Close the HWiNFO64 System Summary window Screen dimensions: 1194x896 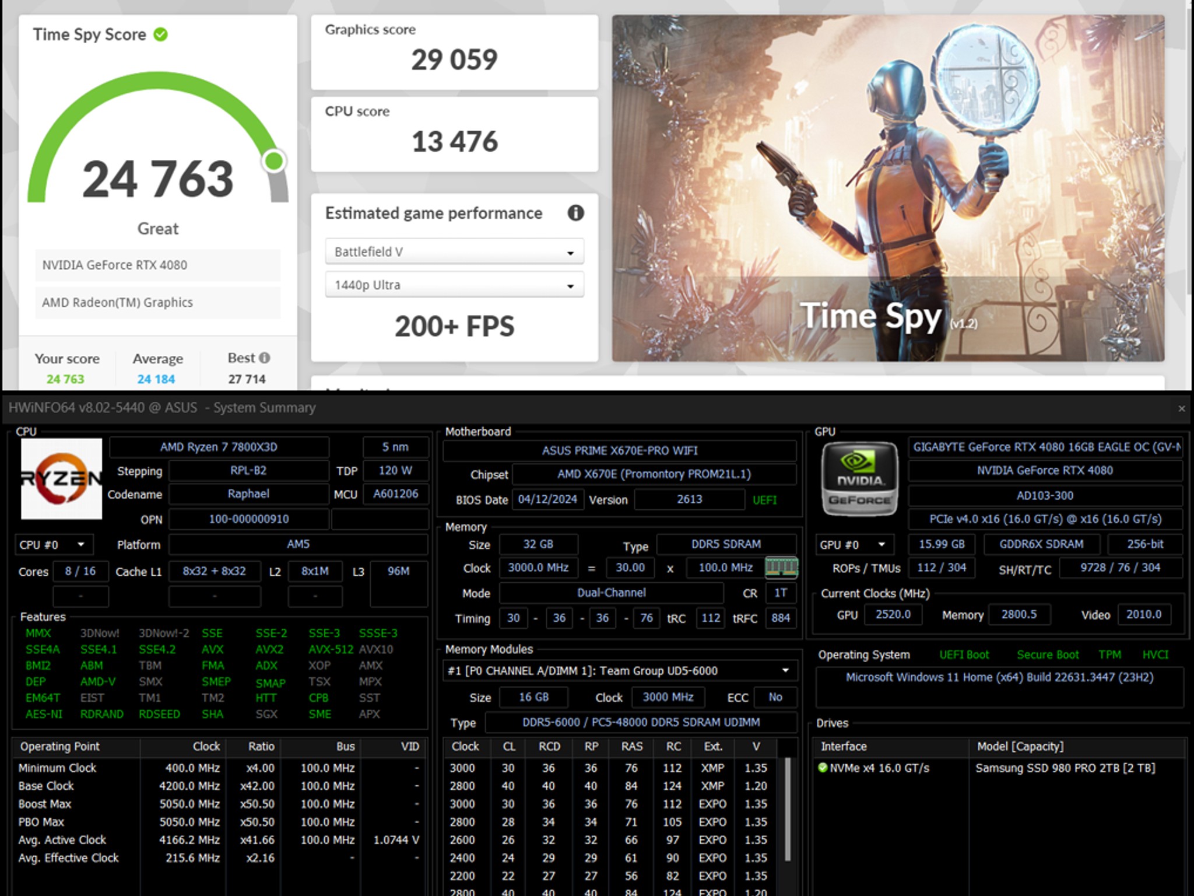[x=1182, y=408]
